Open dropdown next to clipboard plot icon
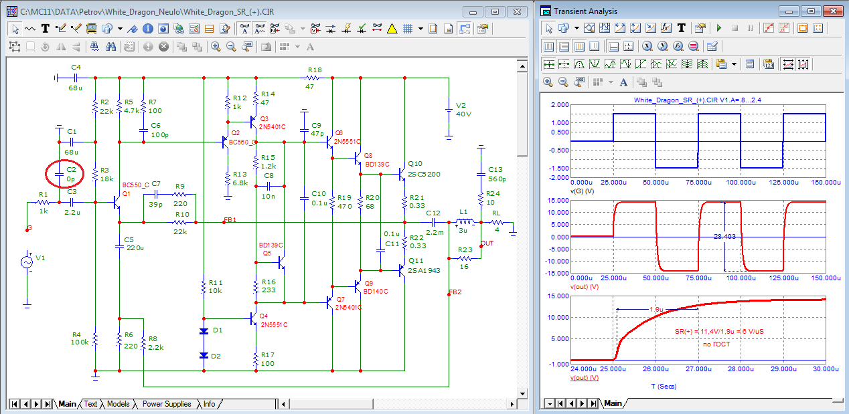 pos(735,64)
